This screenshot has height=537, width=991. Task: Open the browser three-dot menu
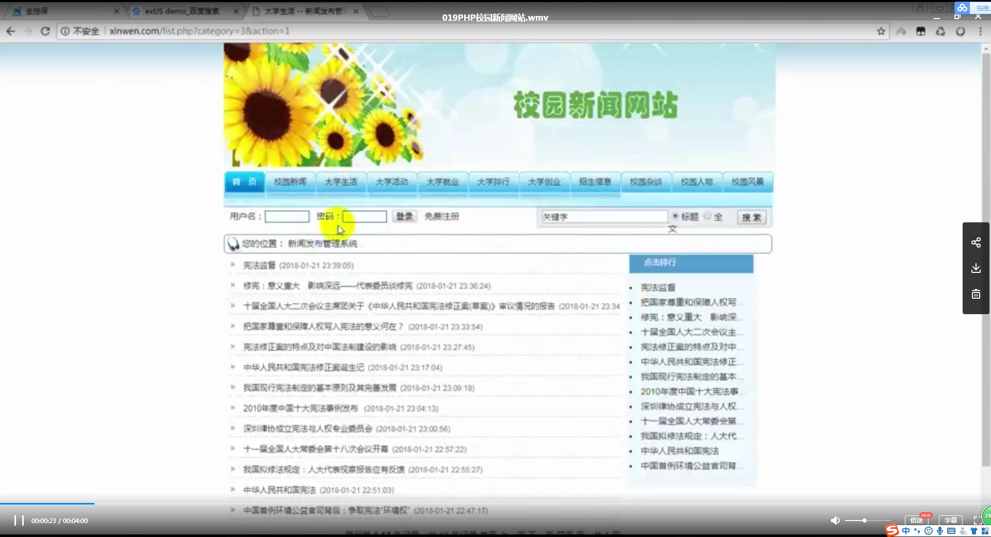981,31
